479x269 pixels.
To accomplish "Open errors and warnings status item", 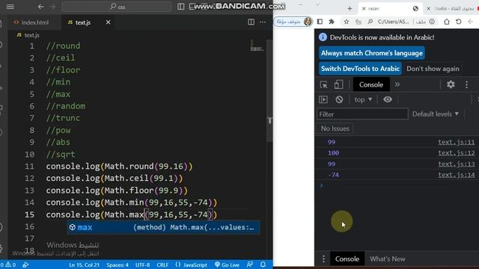I will 8,265.
